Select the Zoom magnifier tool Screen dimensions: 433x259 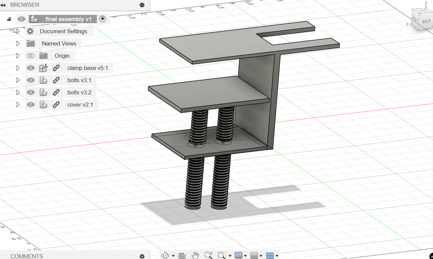tap(209, 255)
